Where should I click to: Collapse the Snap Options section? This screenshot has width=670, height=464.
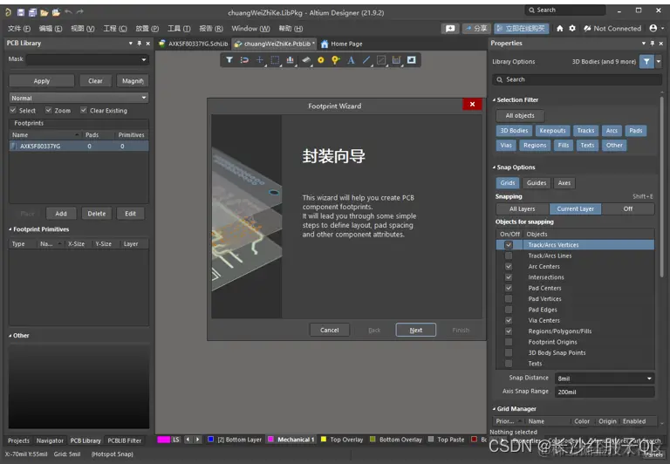coord(494,167)
